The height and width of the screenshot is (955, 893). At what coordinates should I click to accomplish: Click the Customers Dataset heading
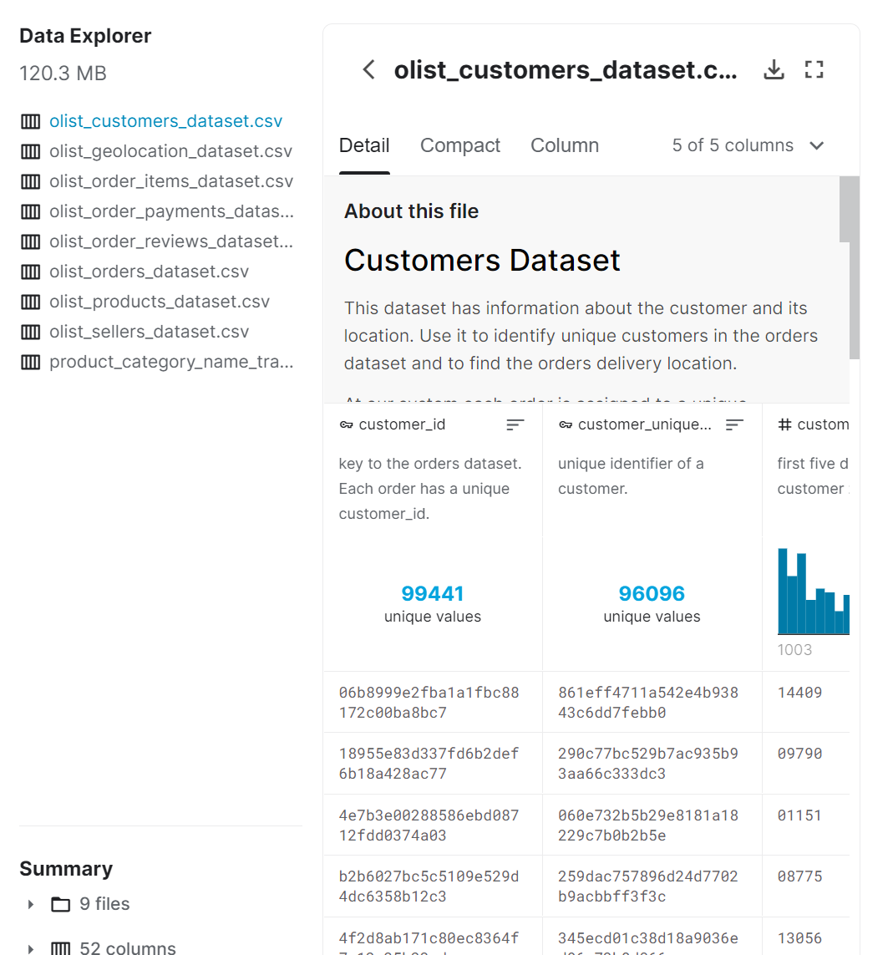coord(482,261)
